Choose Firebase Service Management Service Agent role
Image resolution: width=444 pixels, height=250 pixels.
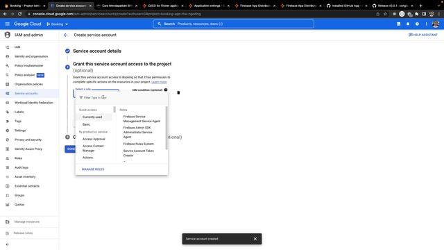[142, 119]
